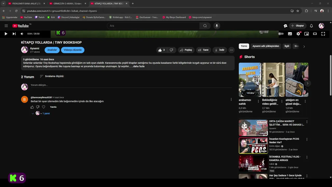Select Aysemi adlı yükleyiciden chip
Image resolution: width=332 pixels, height=187 pixels.
pyautogui.click(x=266, y=46)
